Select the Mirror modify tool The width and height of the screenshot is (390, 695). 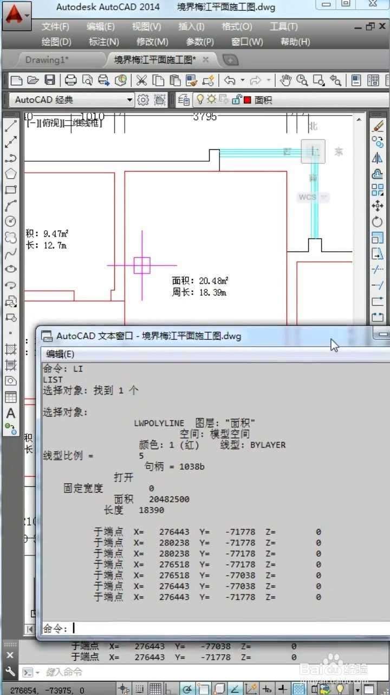(x=378, y=158)
